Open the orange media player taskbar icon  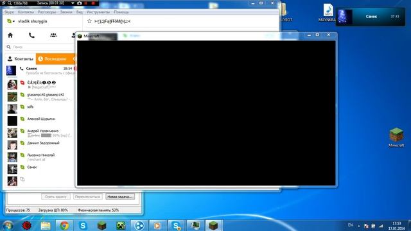[157, 225]
